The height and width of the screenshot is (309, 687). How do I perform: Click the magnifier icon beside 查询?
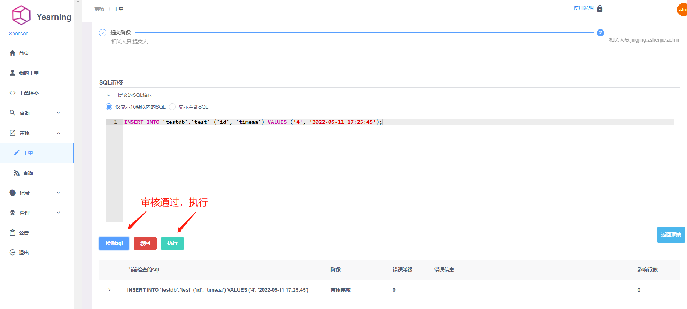[x=13, y=113]
